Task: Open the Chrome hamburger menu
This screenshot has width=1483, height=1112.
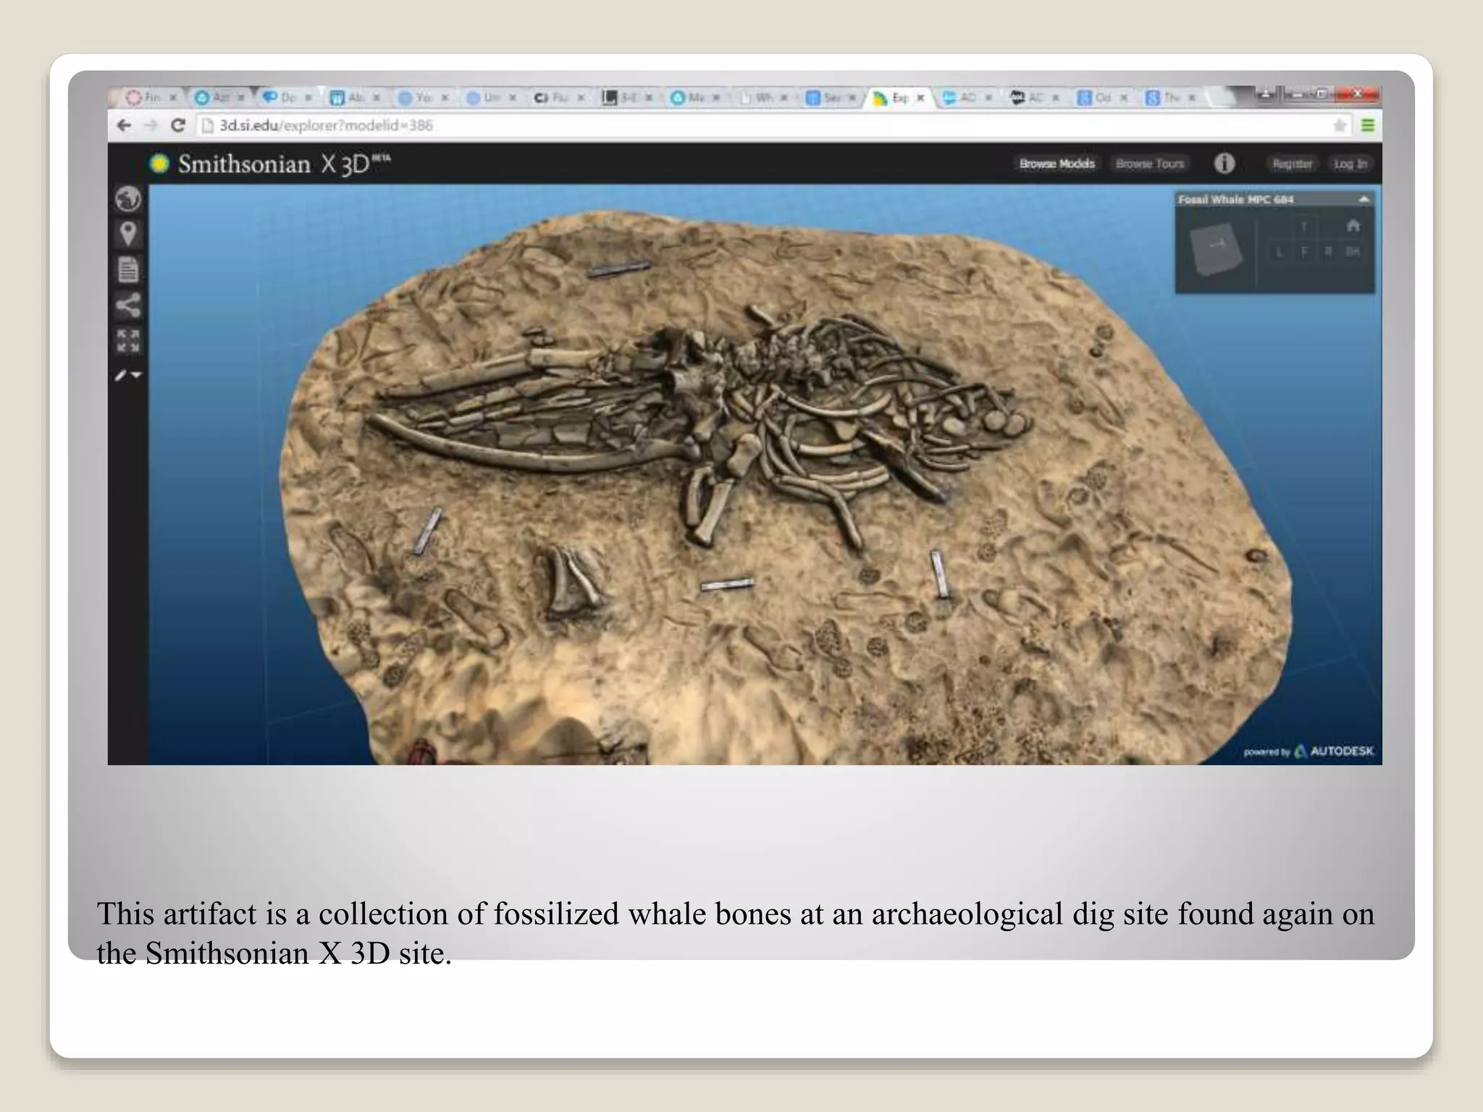Action: point(1367,126)
